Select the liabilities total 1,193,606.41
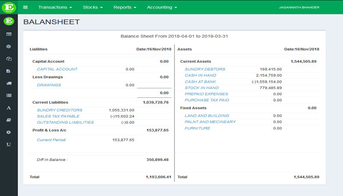Screen dimensions: 343x196 pyautogui.click(x=158, y=177)
